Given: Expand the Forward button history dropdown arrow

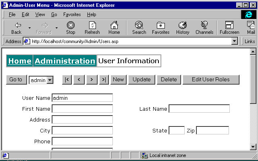Looking at the screenshot, I should [x=56, y=28].
